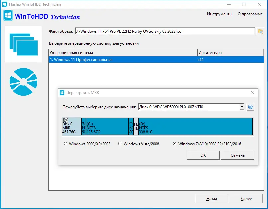This screenshot has height=209, width=268.
Task: Select the small white unallocated partition block
Action: tap(136, 126)
